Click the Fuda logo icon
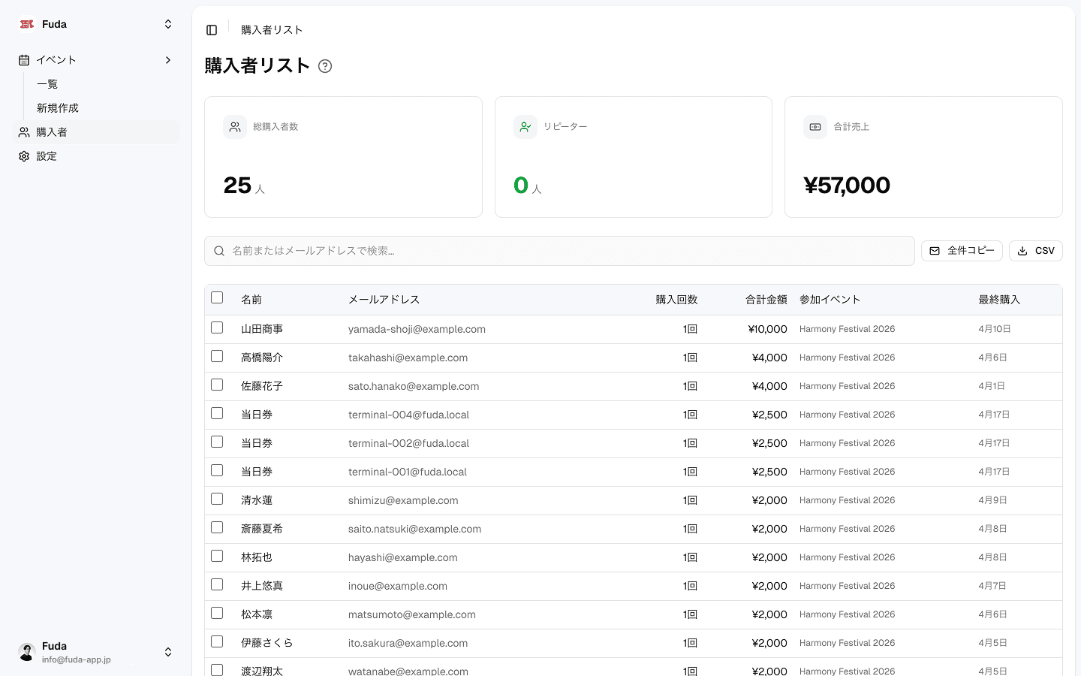 (x=26, y=23)
